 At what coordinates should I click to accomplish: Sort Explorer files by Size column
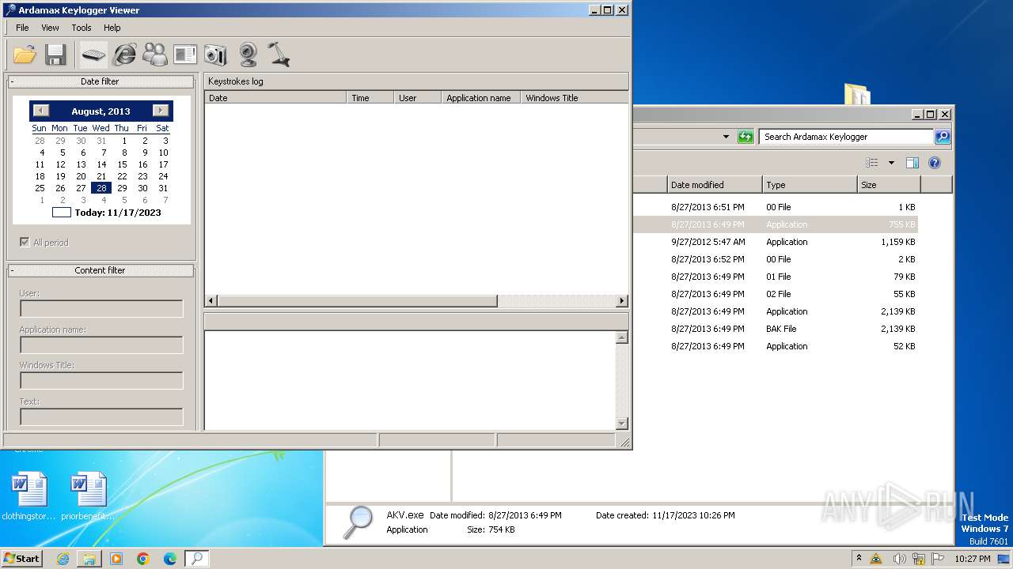890,185
